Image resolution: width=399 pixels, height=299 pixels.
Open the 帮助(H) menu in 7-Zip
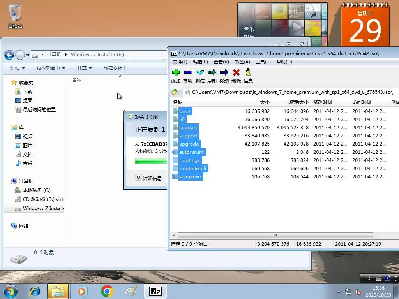tap(284, 62)
